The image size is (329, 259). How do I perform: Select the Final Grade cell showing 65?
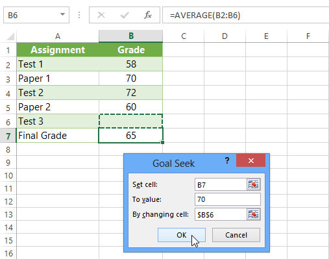click(x=131, y=136)
